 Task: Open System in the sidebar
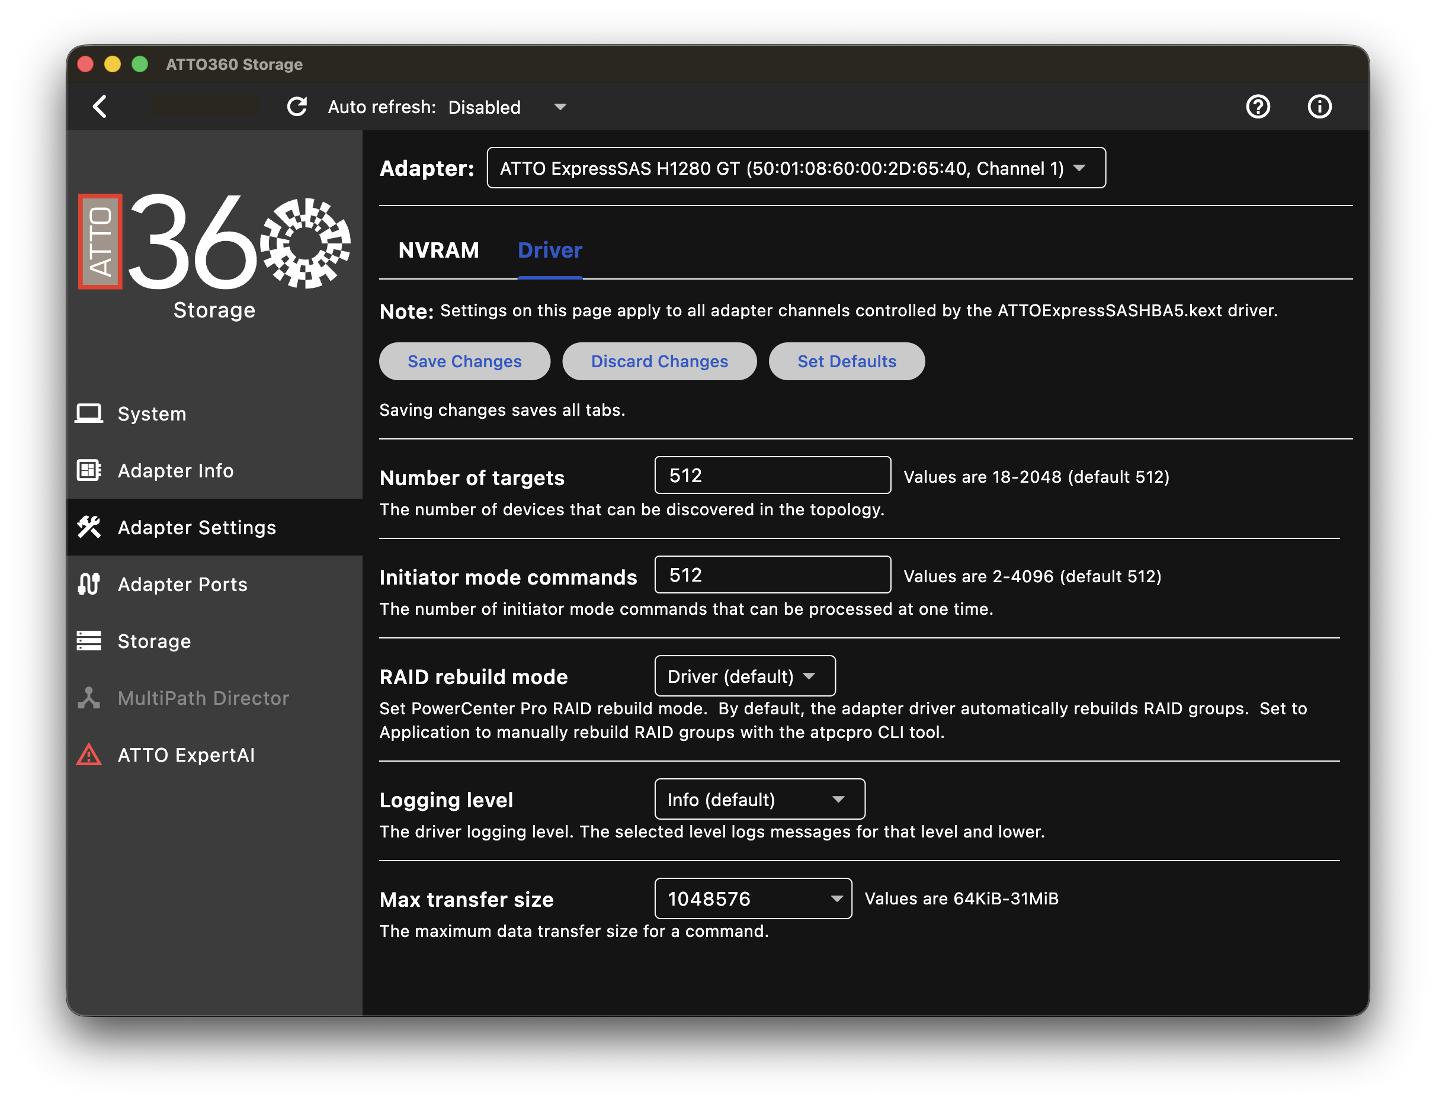[x=151, y=414]
